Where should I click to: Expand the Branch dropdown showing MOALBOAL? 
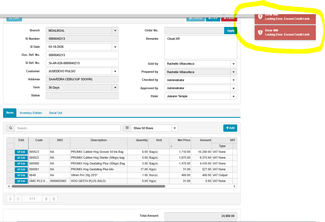click(x=115, y=31)
